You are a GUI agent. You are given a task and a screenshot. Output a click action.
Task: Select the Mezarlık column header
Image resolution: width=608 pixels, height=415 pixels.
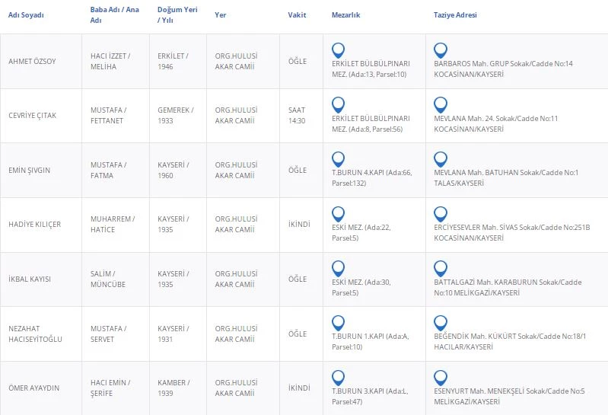[347, 15]
